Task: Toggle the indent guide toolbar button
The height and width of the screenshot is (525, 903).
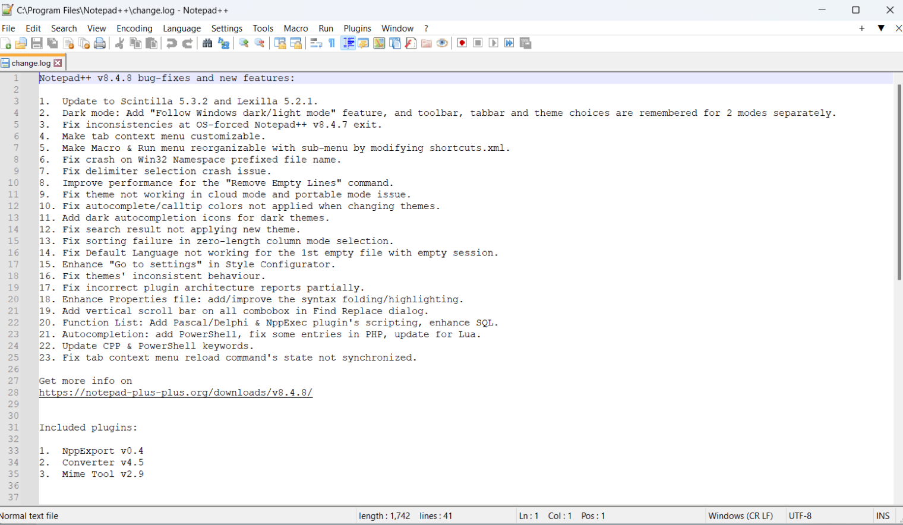Action: pyautogui.click(x=348, y=43)
